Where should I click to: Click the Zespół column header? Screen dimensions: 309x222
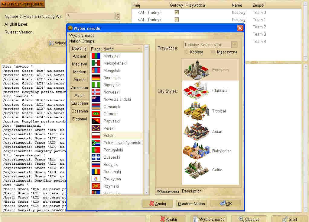point(258,5)
